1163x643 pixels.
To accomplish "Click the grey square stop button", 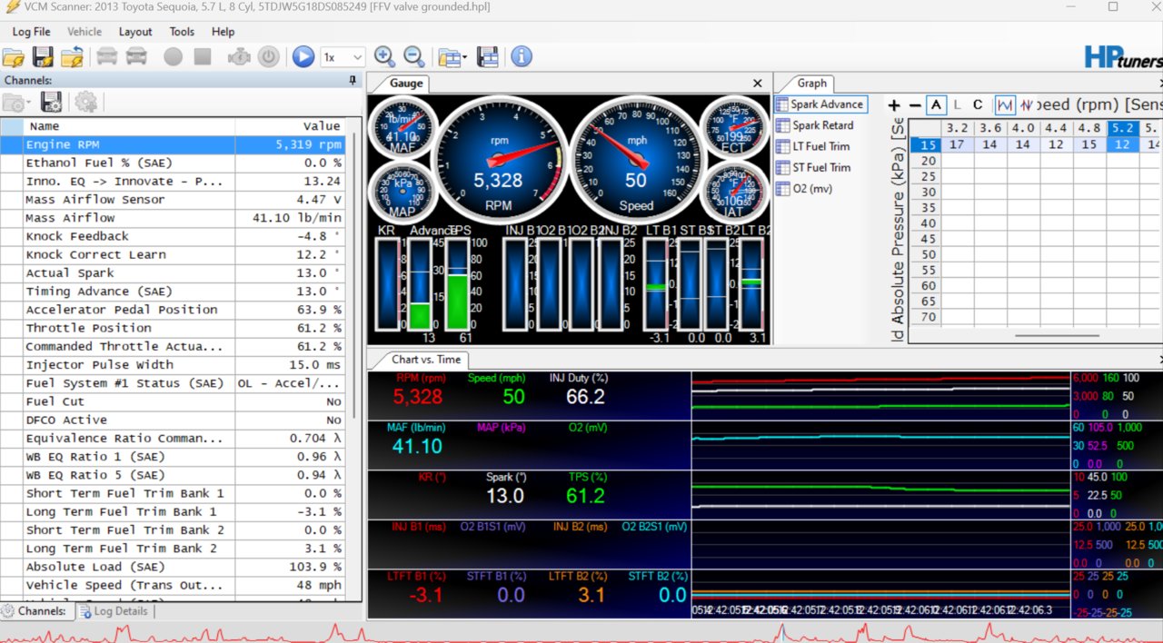I will 202,56.
